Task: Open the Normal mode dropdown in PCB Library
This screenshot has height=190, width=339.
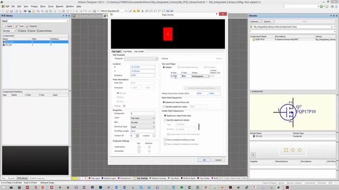Action: tap(10, 31)
